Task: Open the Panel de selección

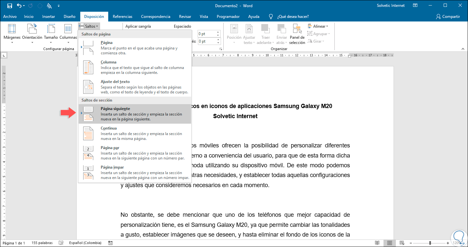Action: pyautogui.click(x=297, y=34)
